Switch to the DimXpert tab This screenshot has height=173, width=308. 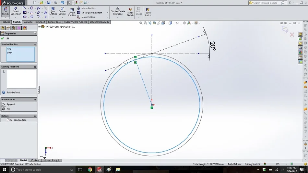(x=40, y=22)
